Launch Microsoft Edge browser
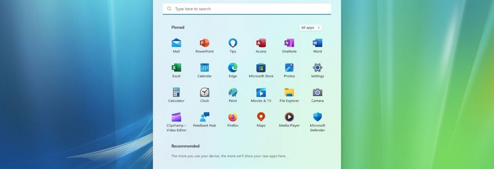 coord(233,70)
